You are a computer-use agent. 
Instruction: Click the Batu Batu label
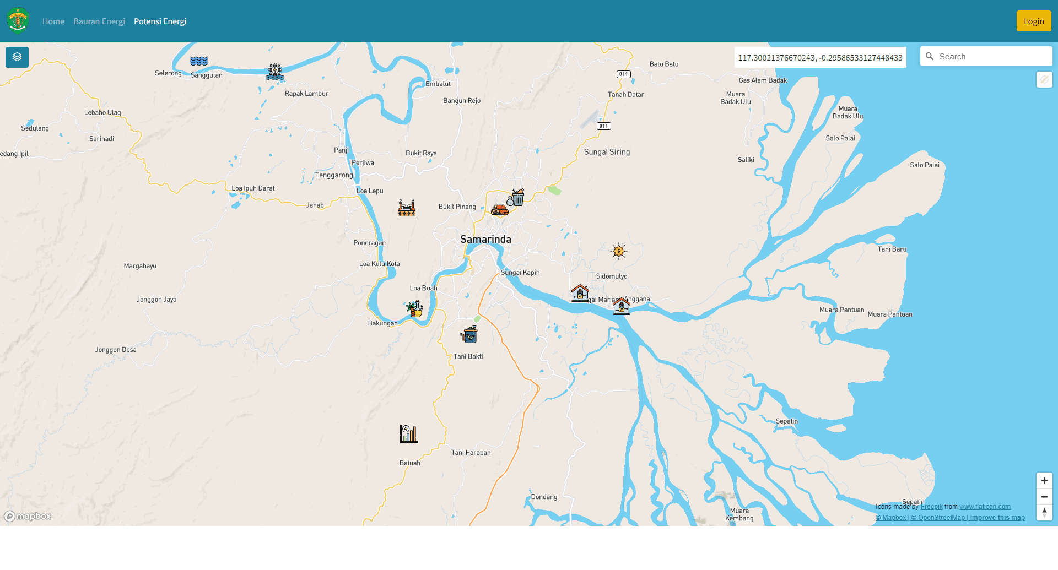[x=664, y=64]
